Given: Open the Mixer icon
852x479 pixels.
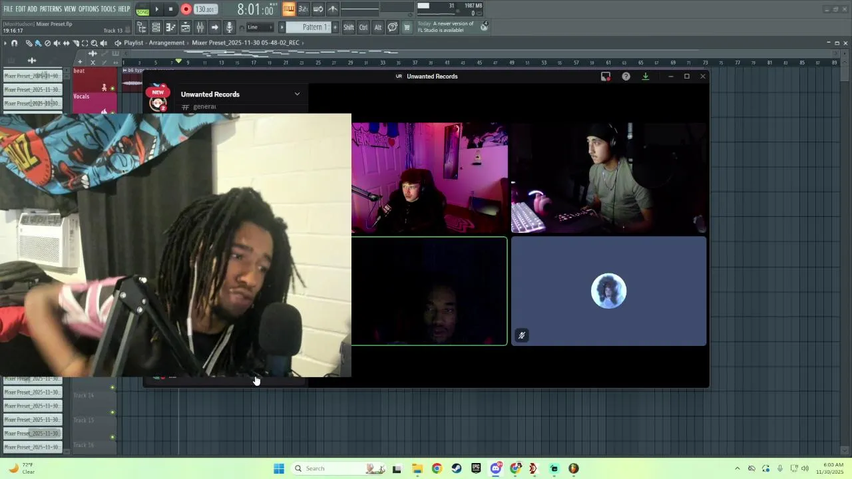Looking at the screenshot, I should click(x=200, y=27).
